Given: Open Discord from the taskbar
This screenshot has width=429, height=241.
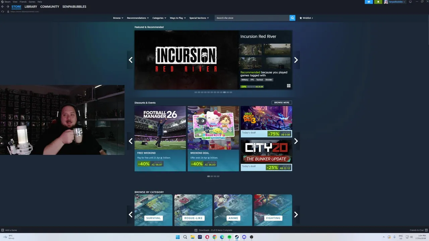Looking at the screenshot, I should tap(244, 237).
